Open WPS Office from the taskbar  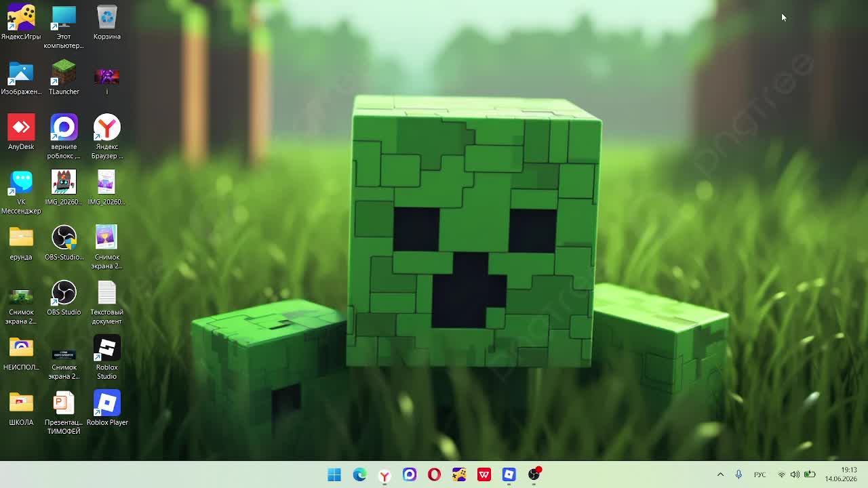[484, 474]
